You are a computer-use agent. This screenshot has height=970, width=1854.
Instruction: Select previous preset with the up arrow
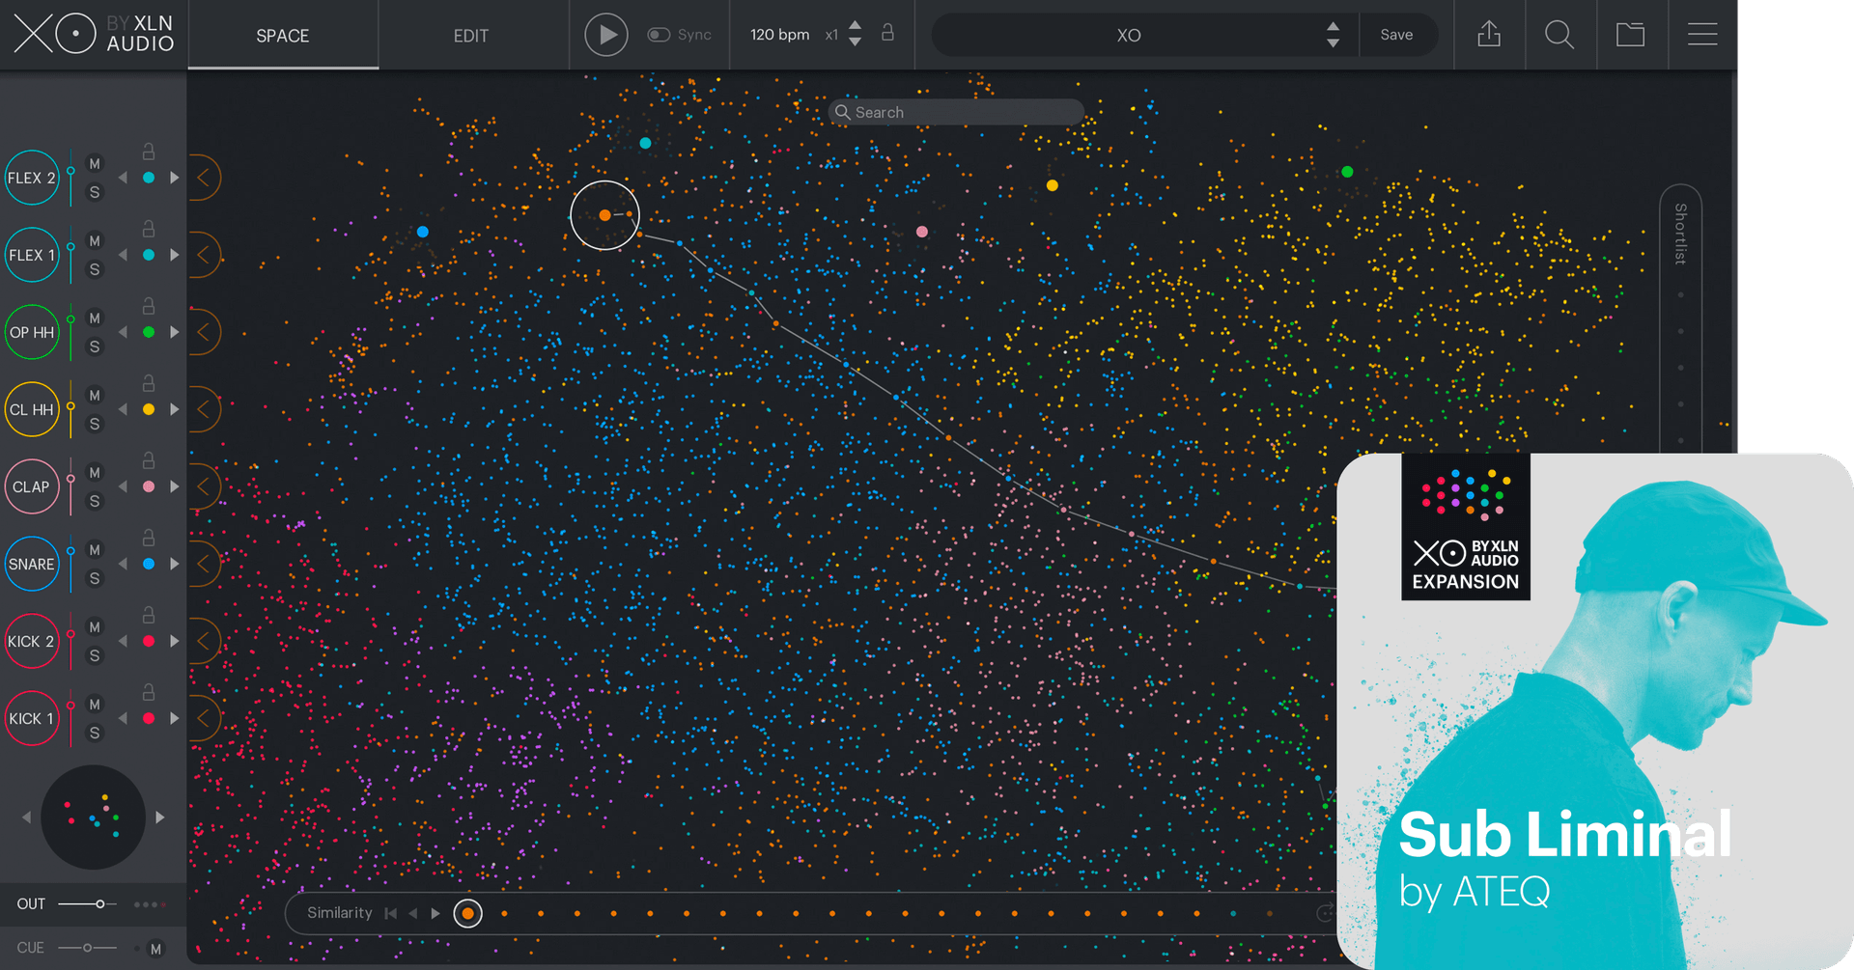(1333, 26)
